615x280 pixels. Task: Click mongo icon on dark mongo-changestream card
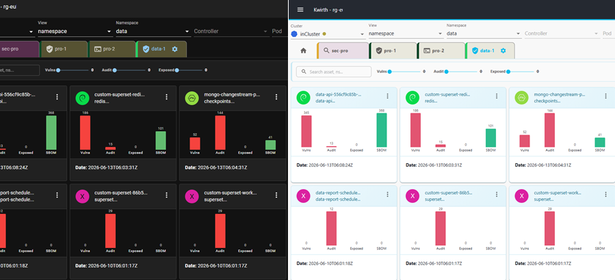click(x=192, y=98)
